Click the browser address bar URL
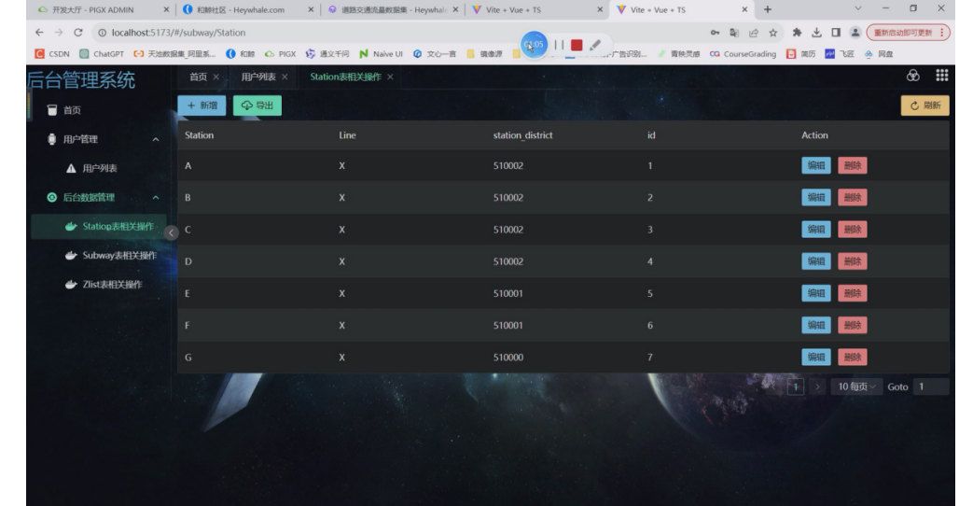The image size is (959, 506). (178, 33)
